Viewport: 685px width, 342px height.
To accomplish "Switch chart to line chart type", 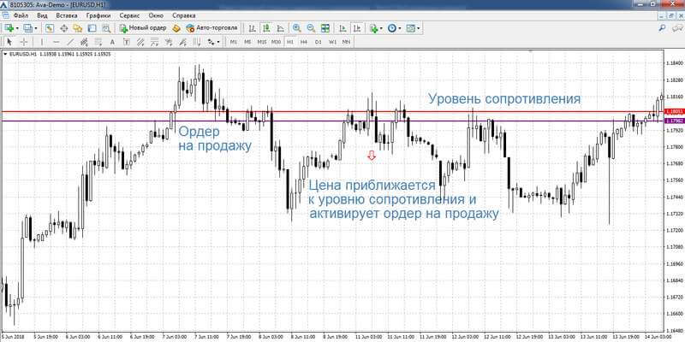I will 280,28.
